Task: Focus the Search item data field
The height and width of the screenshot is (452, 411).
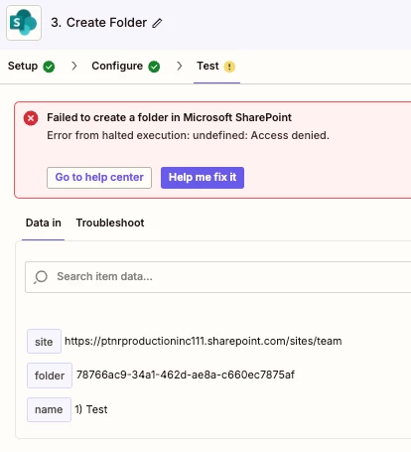Action: point(218,277)
